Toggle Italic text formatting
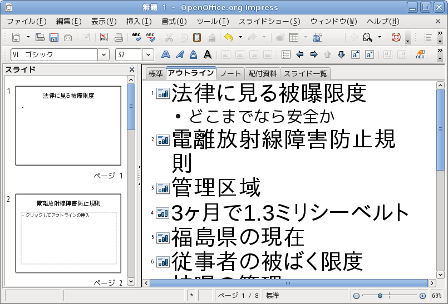This screenshot has width=448, height=304. (179, 54)
